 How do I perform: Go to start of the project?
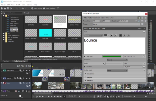(52, 97)
